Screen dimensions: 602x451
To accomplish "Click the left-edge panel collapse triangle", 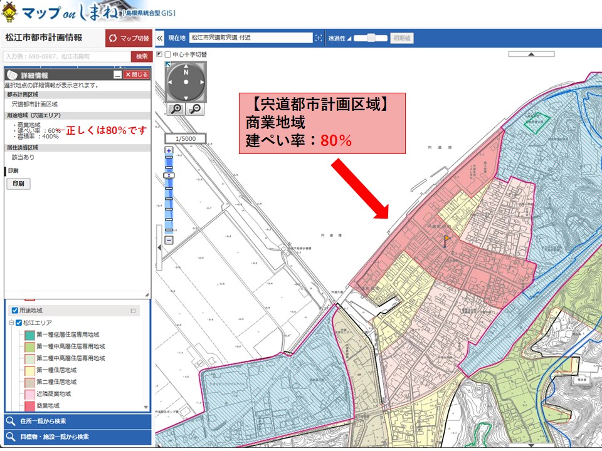I will click(x=159, y=247).
